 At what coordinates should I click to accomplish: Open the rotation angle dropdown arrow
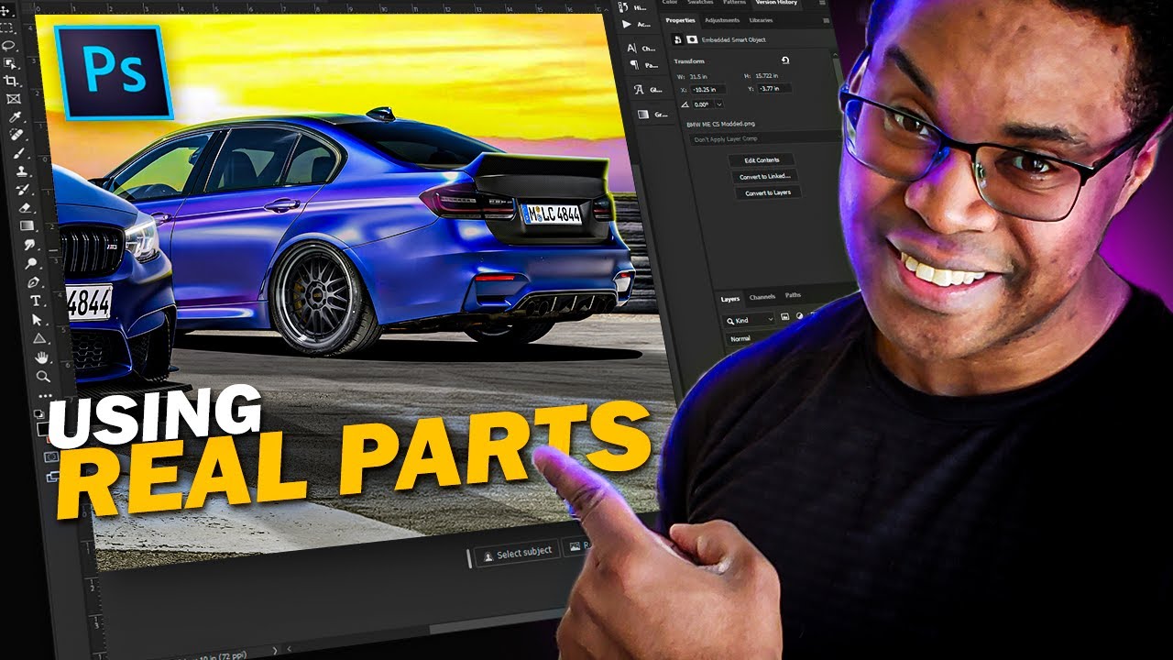pos(718,104)
